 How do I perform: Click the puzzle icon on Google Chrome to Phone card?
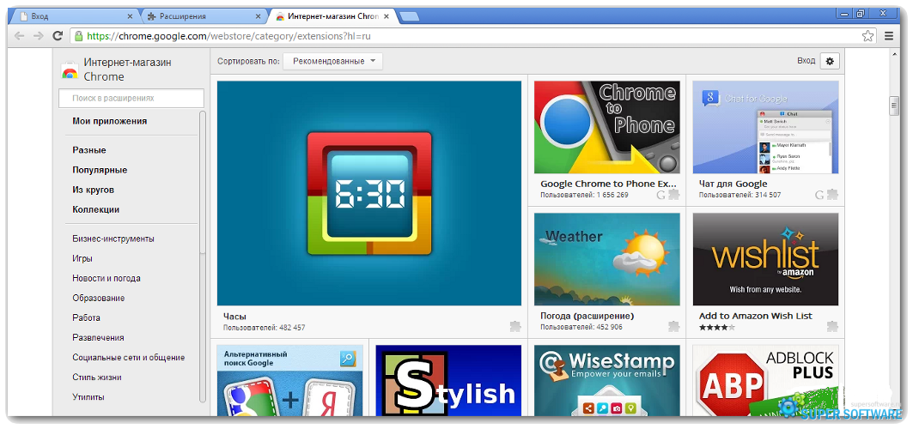tap(673, 194)
